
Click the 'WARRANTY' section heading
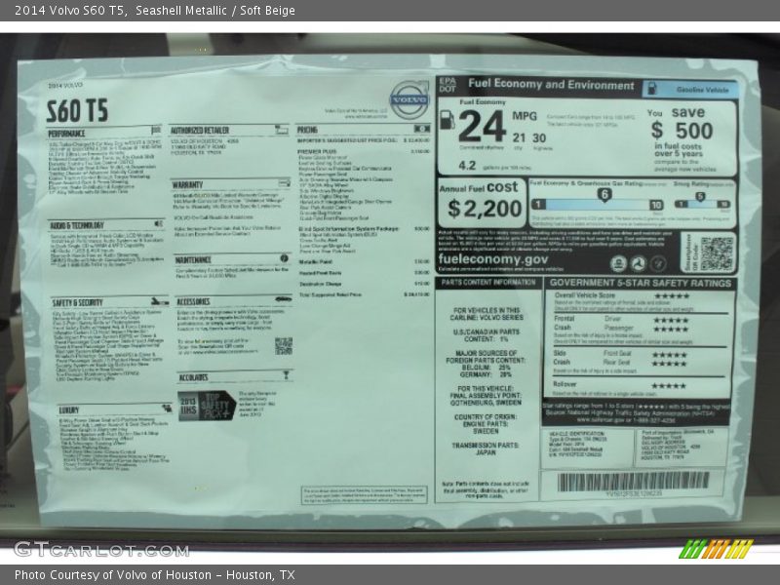coord(187,184)
